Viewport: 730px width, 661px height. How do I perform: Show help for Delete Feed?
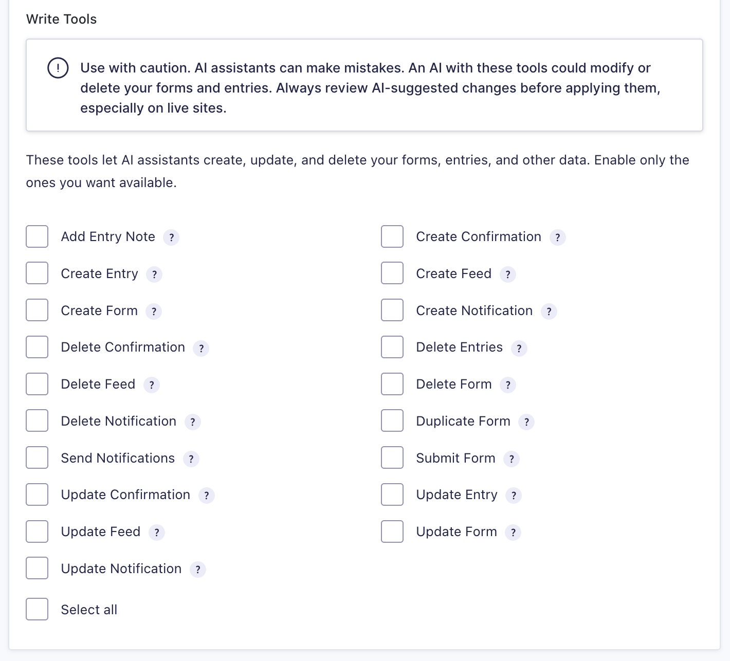[x=152, y=385]
